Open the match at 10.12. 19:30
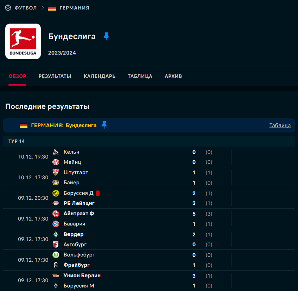This screenshot has width=298, height=291. (x=149, y=157)
